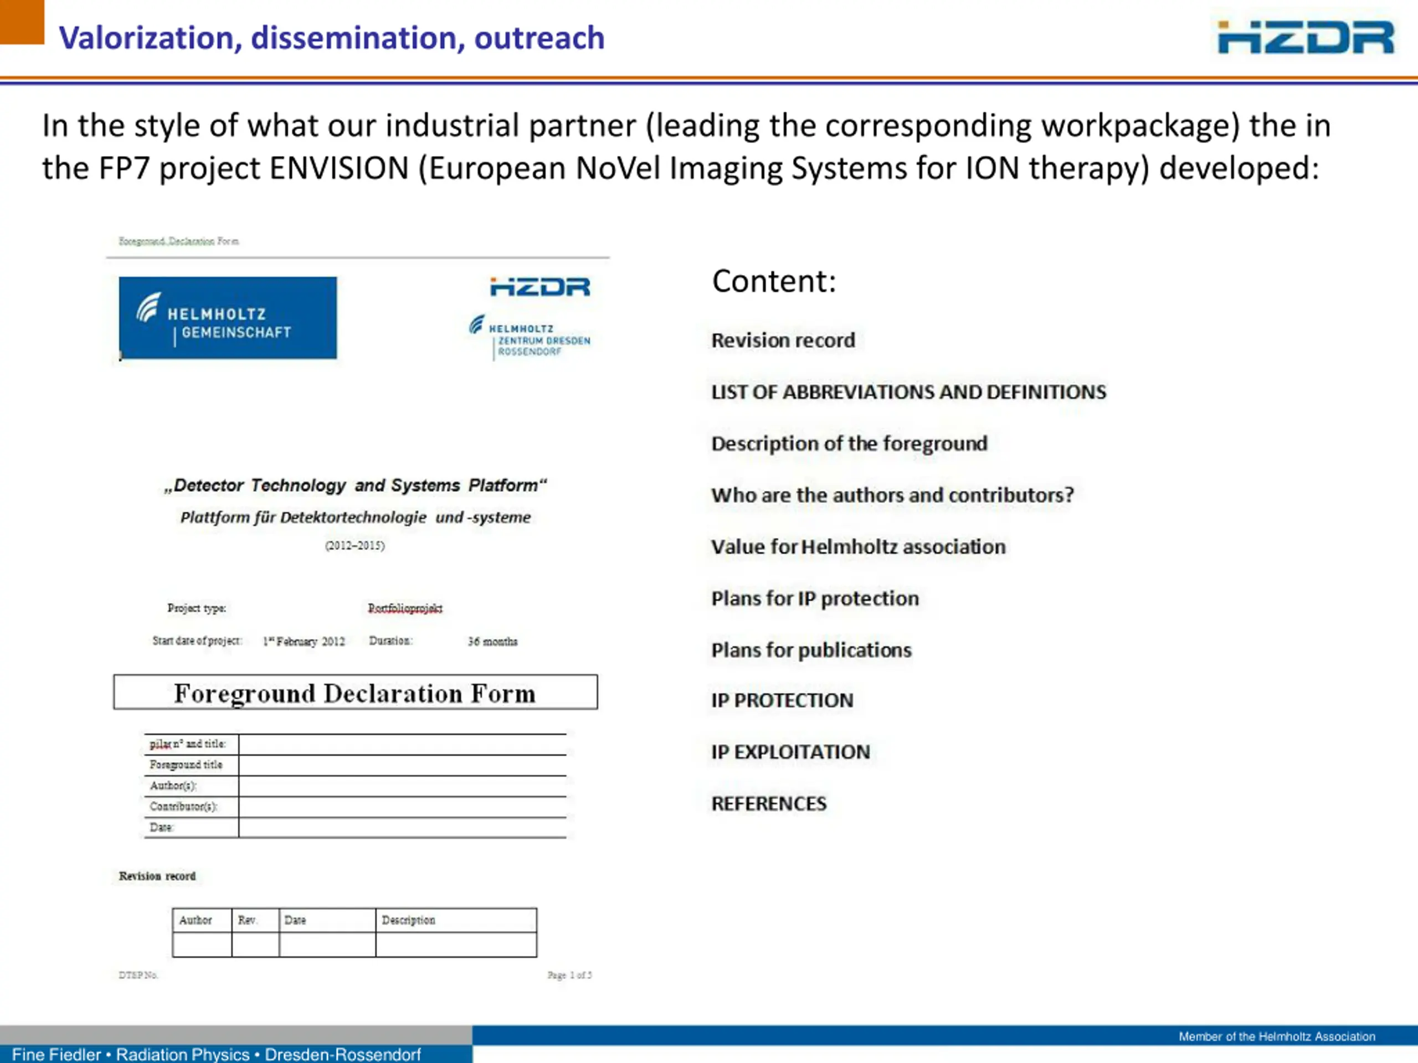Click the 'Author(s)' form input row

[402, 786]
